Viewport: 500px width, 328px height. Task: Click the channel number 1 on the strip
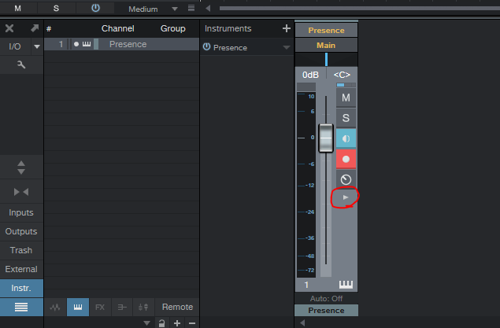[306, 285]
